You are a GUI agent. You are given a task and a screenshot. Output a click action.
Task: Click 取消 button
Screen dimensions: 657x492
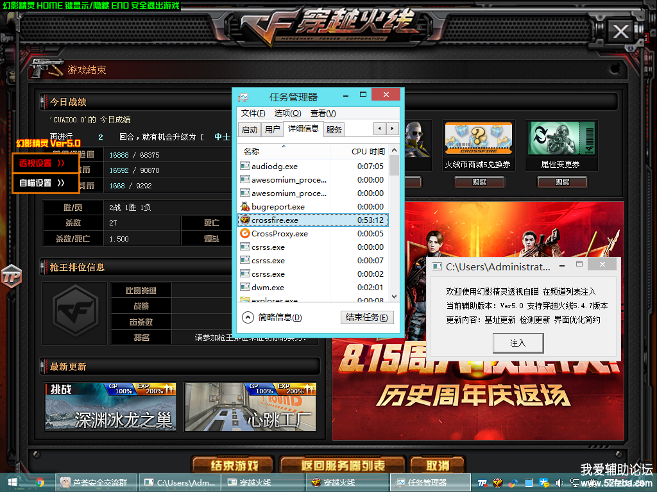437,465
